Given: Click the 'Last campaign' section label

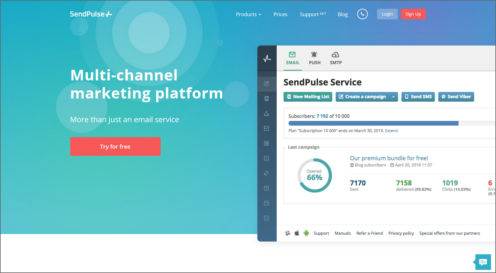Looking at the screenshot, I should coord(304,147).
